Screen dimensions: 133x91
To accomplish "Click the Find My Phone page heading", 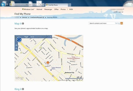I will coord(23,14).
